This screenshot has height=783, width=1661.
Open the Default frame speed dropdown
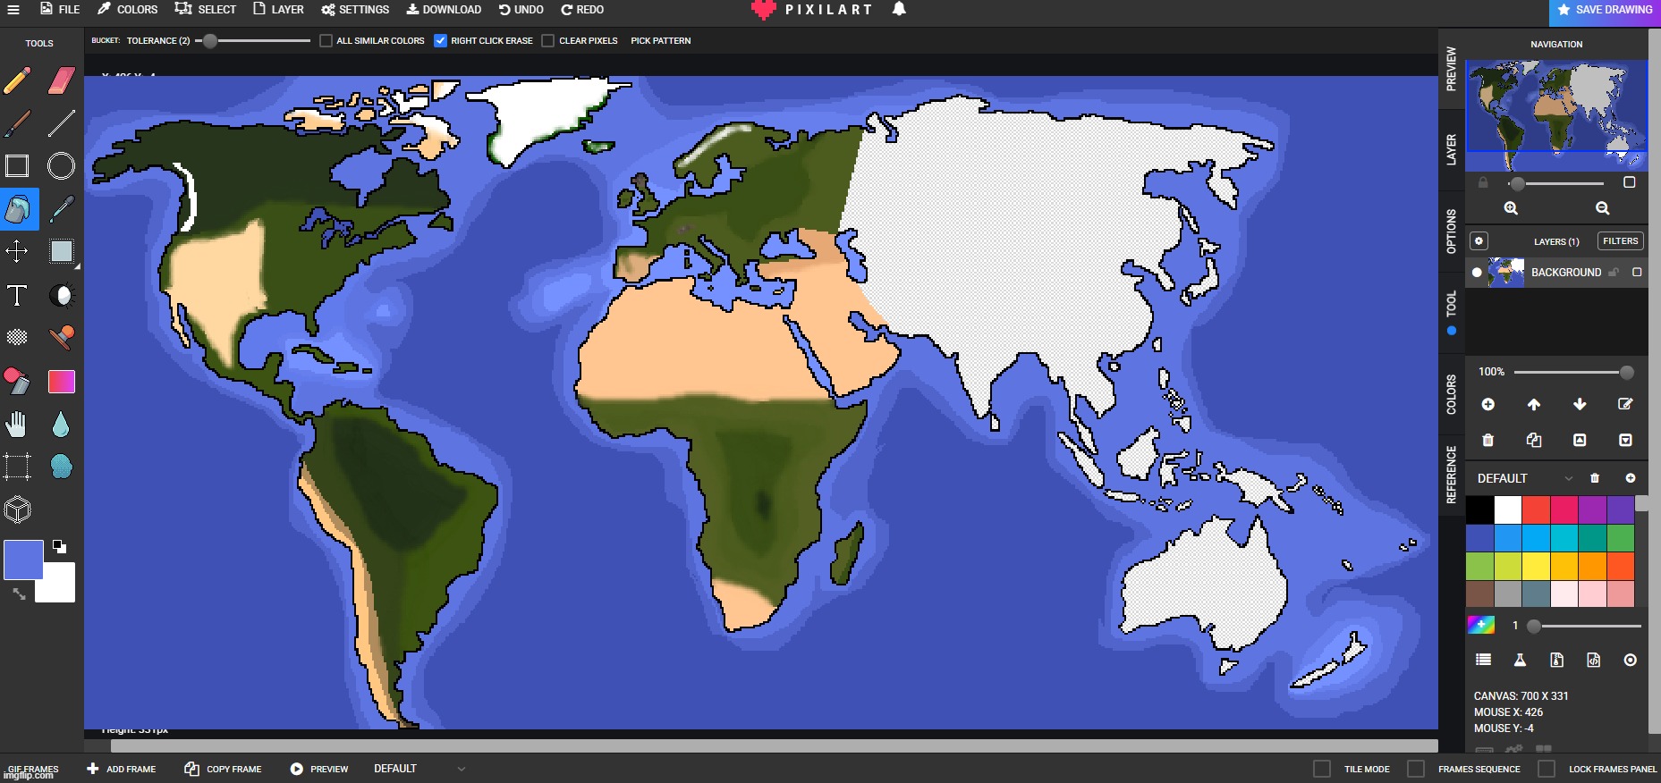point(462,769)
